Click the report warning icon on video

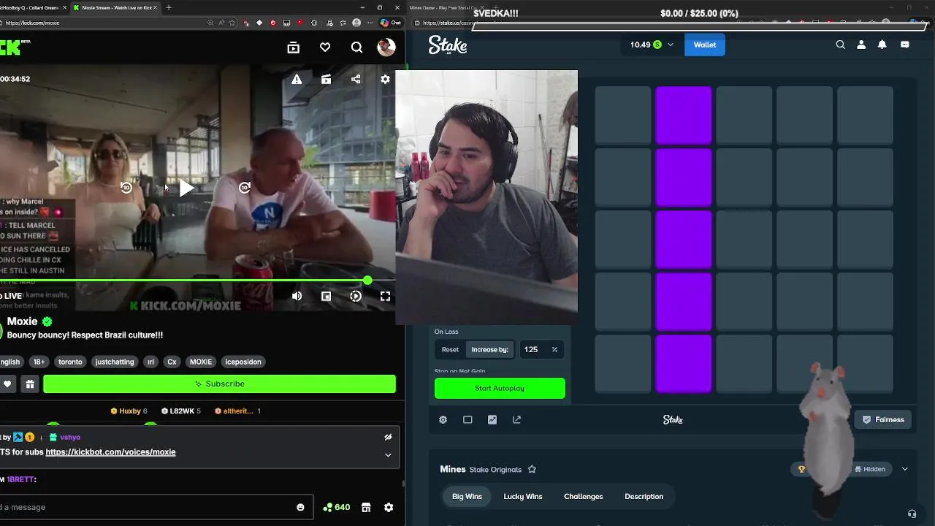(x=297, y=79)
